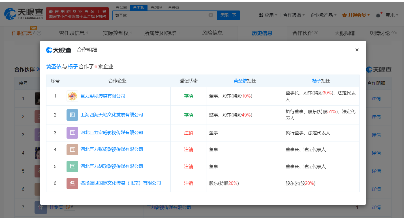Viewport: 404px width, 218px height.
Task: Select the 查老板 search tab
Action: pyautogui.click(x=139, y=7)
